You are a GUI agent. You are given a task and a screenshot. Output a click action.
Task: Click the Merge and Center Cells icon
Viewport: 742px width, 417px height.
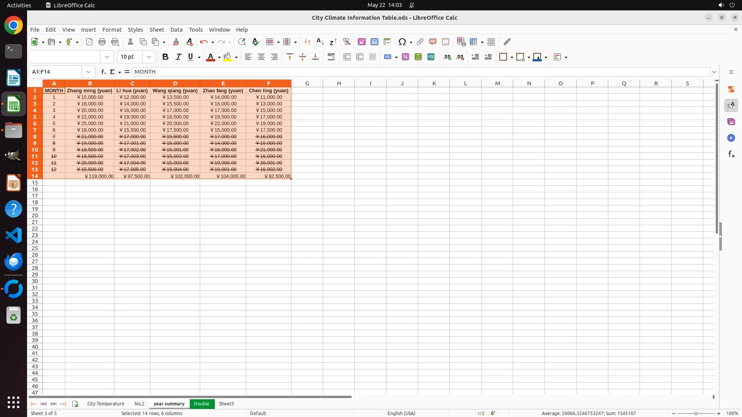347,57
